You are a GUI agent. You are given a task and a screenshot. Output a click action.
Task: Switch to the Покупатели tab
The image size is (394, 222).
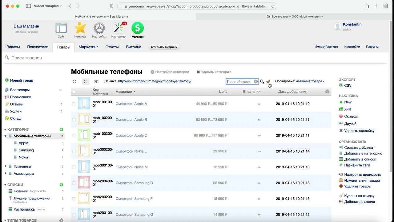point(38,47)
